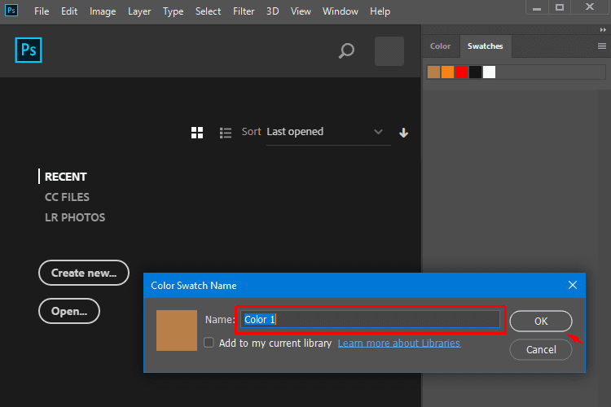Collapse panels with the double-arrow icon

pos(603,29)
